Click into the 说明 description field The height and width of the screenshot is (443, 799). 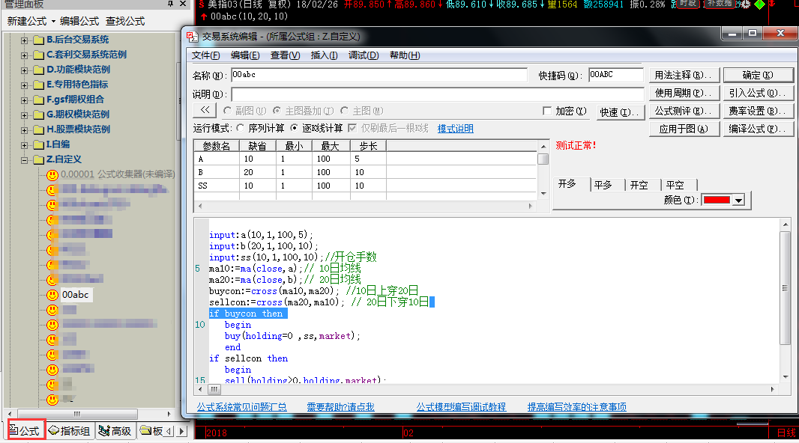tap(437, 94)
